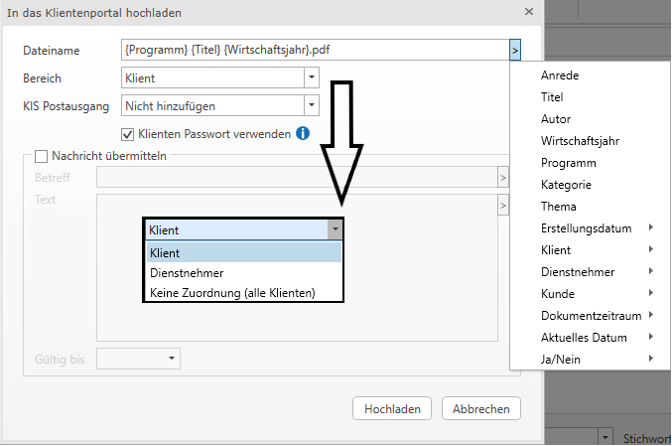
Task: Click the blue info icon beside Klienten Passwort
Action: click(x=303, y=133)
